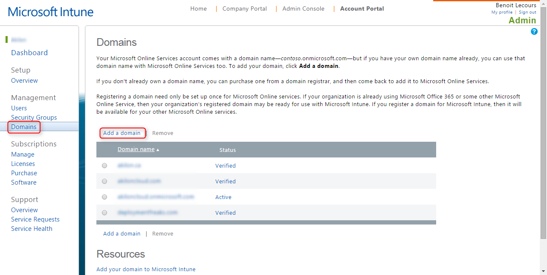Open Manage under Subscriptions
The width and height of the screenshot is (547, 275).
(23, 154)
